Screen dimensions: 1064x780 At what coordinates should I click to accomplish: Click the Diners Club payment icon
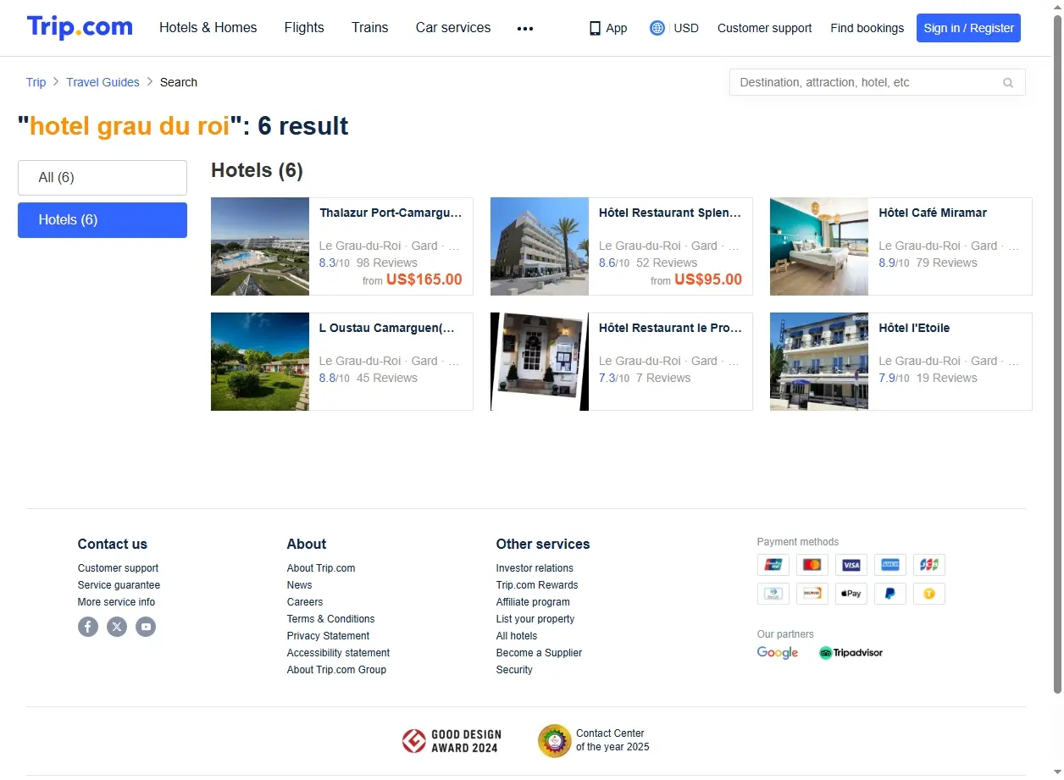[773, 594]
